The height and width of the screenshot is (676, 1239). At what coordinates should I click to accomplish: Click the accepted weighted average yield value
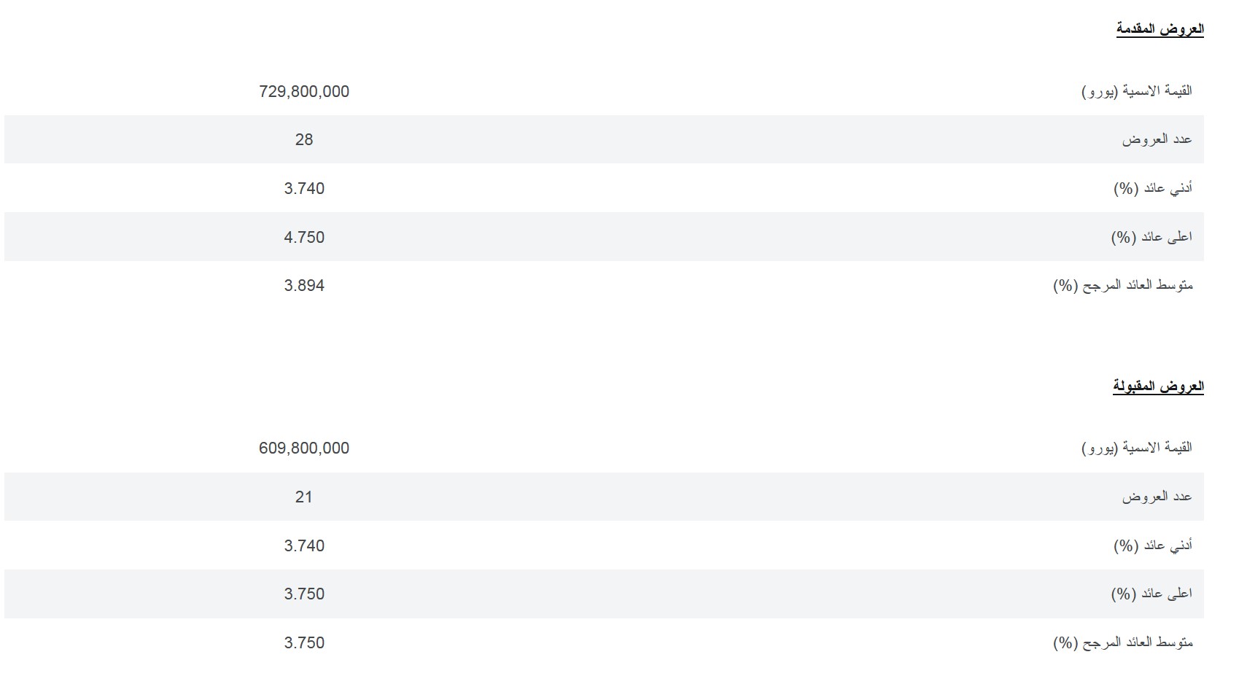pos(304,642)
